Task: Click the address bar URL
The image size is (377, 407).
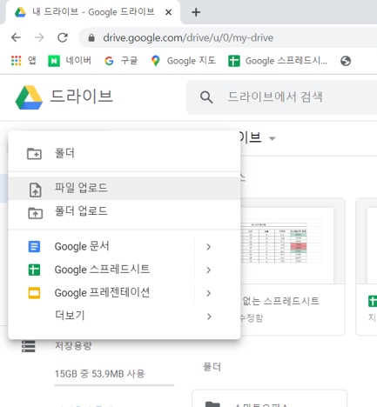Action: pos(188,38)
